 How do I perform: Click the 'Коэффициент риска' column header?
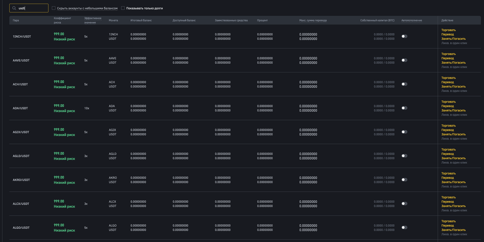pyautogui.click(x=63, y=20)
